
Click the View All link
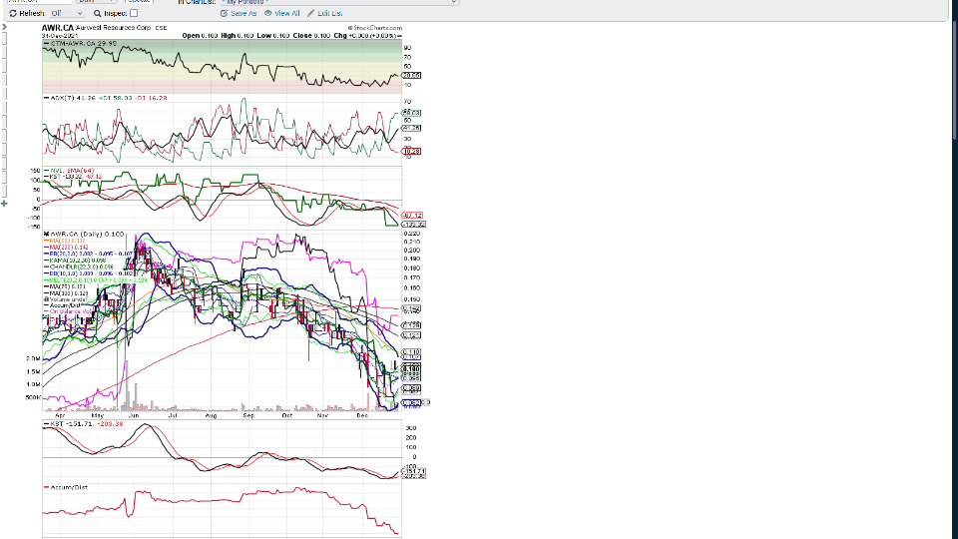coord(287,13)
